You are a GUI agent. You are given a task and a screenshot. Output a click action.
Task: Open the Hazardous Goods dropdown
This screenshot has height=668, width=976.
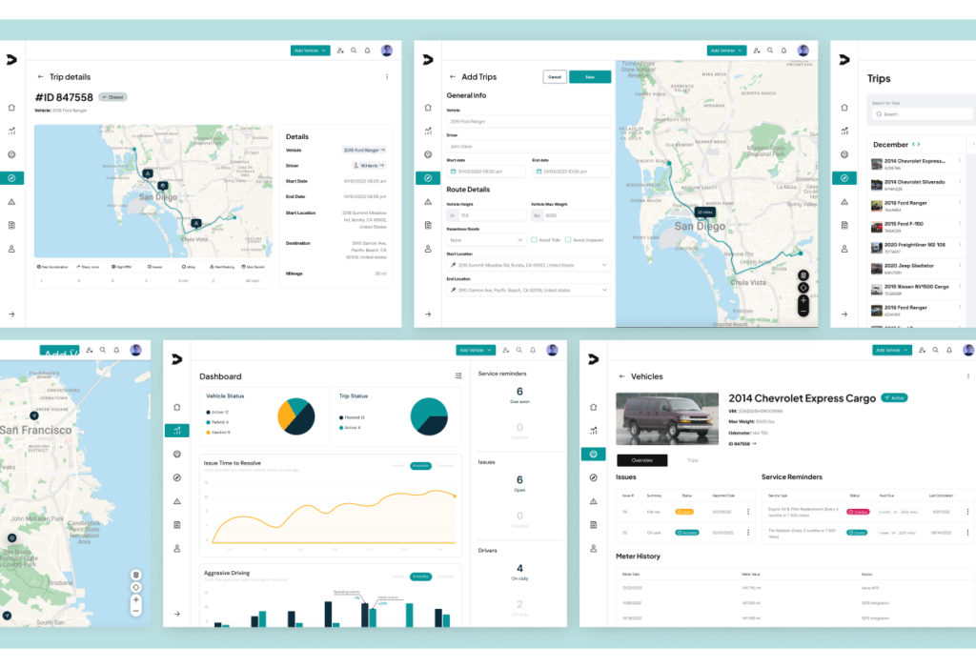485,240
